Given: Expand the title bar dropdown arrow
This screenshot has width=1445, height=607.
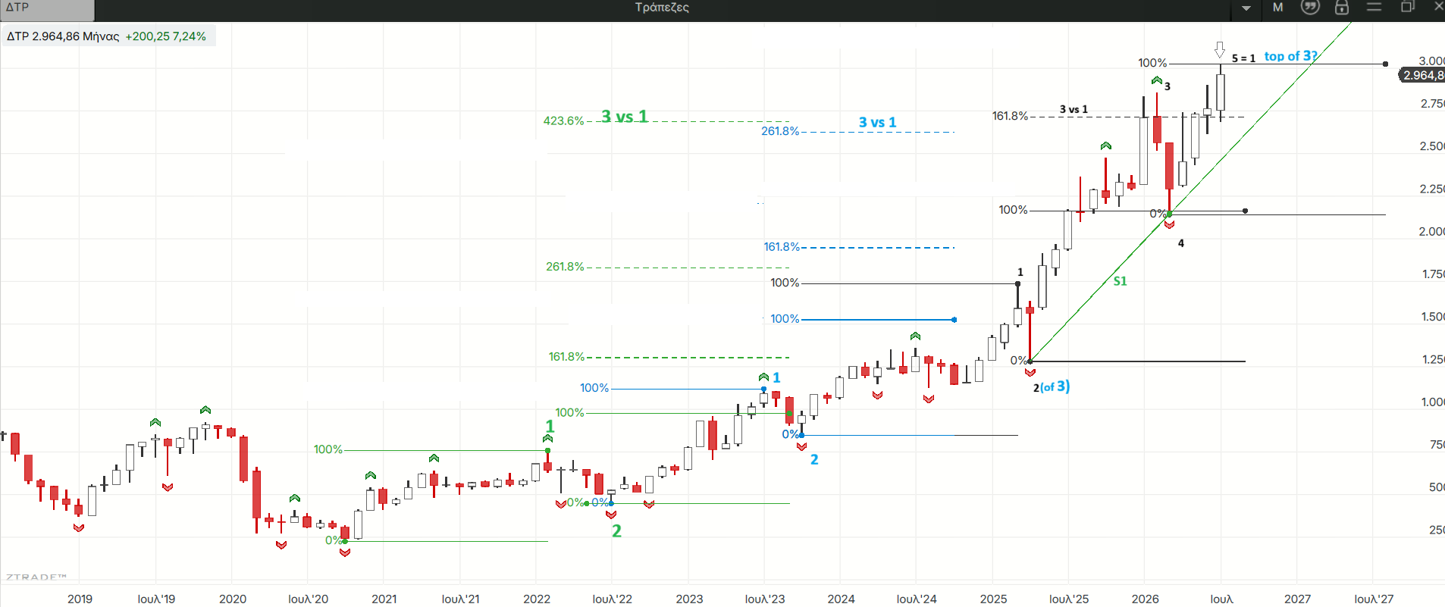Looking at the screenshot, I should 1246,8.
